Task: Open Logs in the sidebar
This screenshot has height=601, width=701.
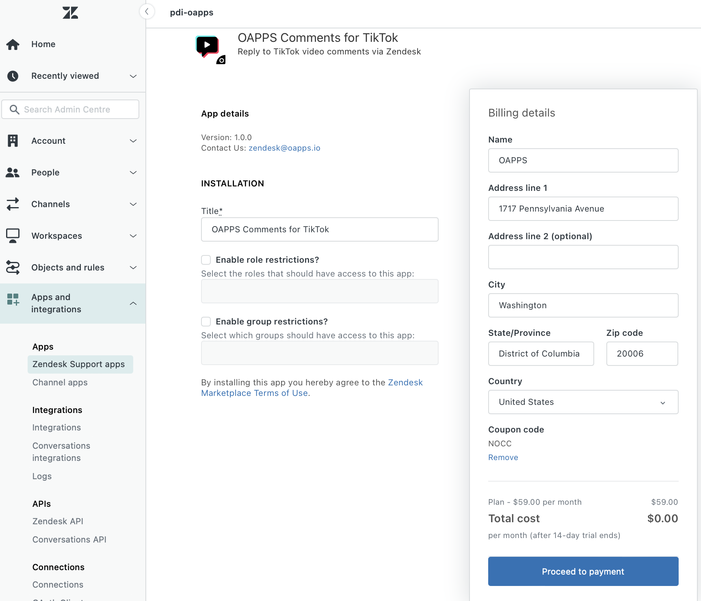Action: [x=42, y=476]
